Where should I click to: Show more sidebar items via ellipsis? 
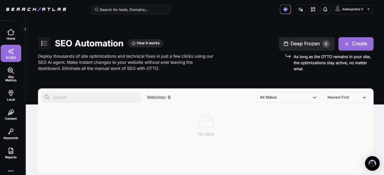11,171
